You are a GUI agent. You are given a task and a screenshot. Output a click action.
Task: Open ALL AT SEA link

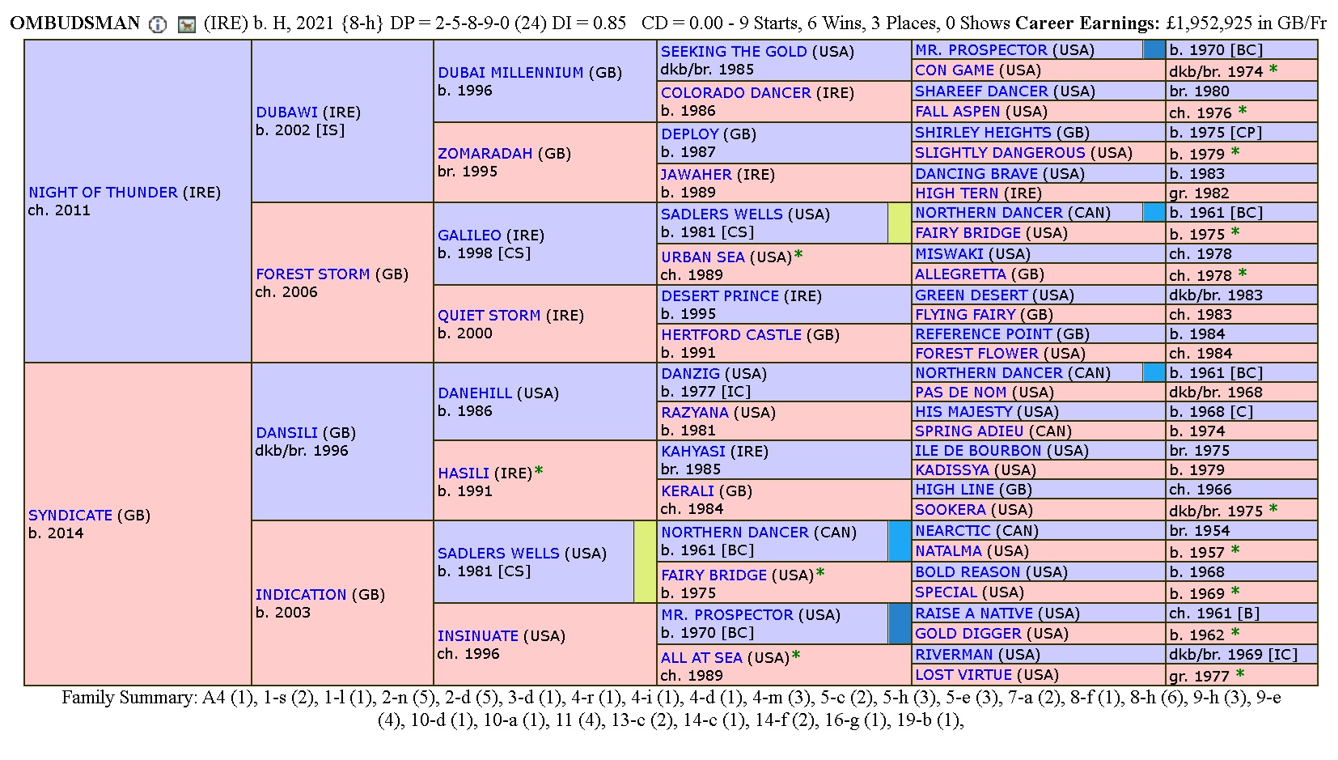tap(701, 658)
